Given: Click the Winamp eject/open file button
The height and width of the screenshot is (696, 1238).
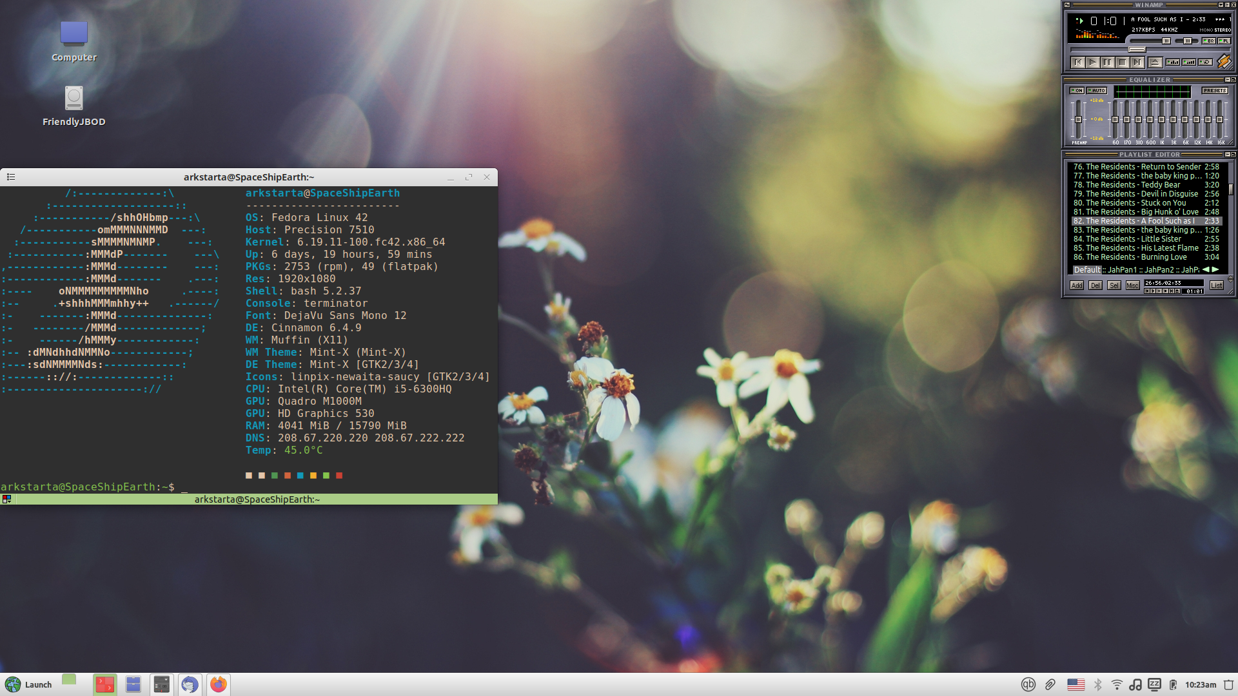Looking at the screenshot, I should (x=1155, y=63).
